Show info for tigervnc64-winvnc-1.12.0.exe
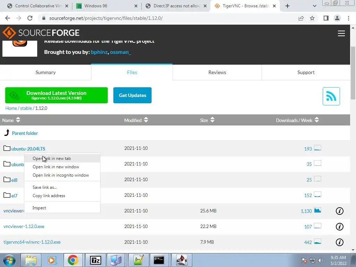The image size is (356, 267). pos(339,242)
